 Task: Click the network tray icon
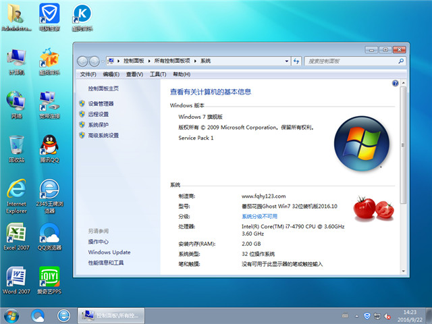377,316
